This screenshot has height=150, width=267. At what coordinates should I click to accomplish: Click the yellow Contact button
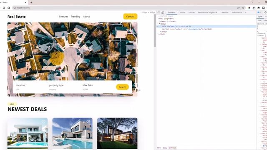tap(130, 17)
